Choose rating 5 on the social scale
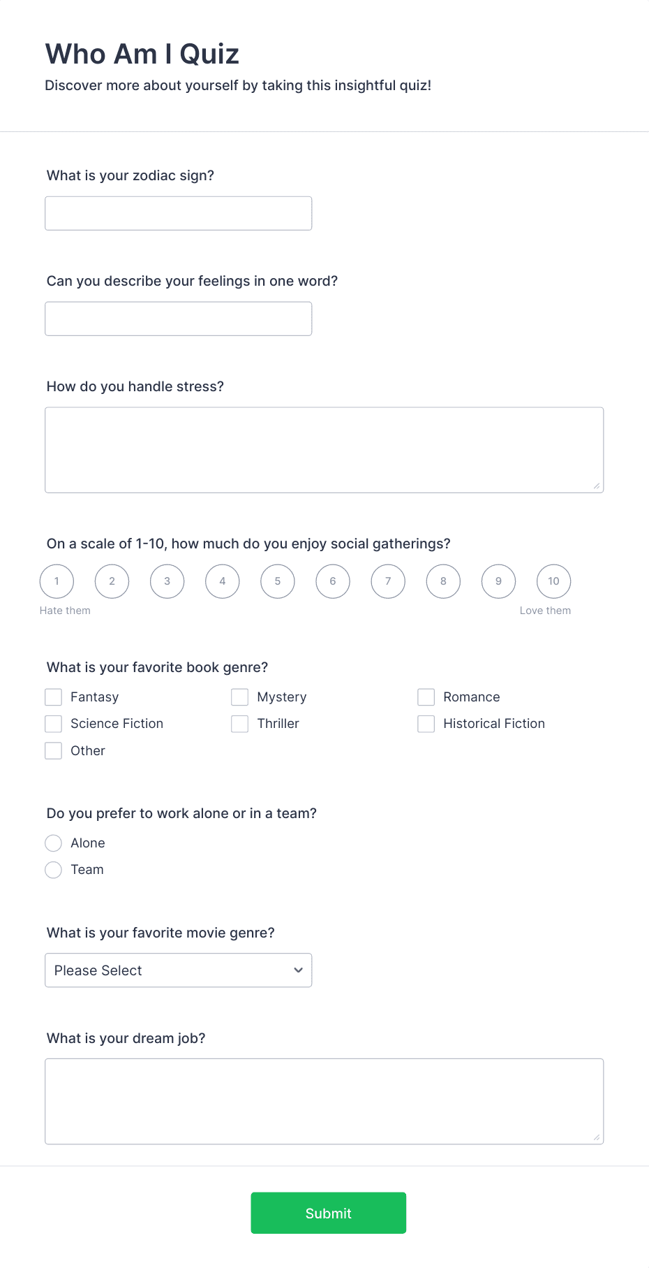This screenshot has width=649, height=1268. click(278, 581)
